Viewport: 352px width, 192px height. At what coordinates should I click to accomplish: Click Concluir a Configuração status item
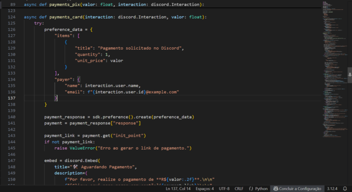click(297, 189)
